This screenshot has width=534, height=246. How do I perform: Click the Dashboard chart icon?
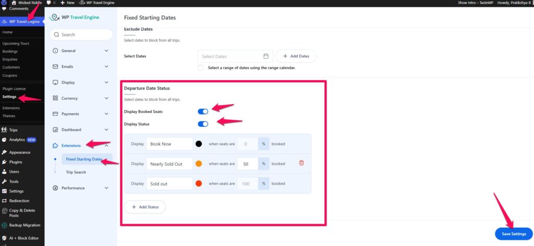point(55,130)
